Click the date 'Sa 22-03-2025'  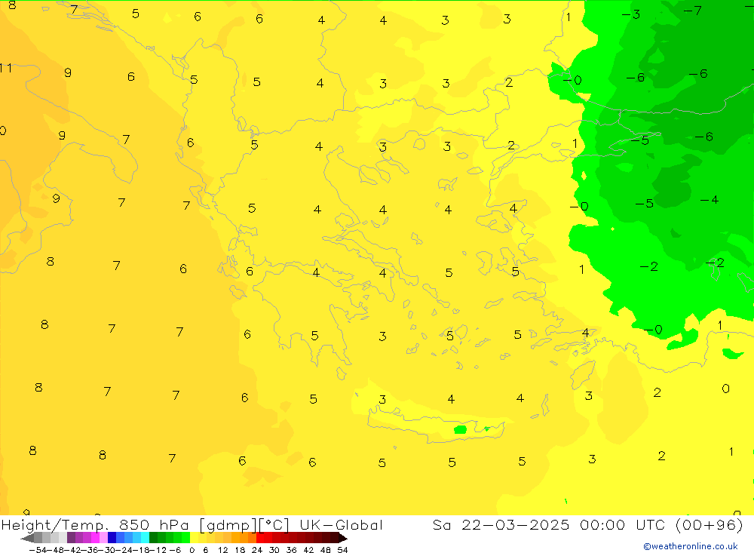501,525
